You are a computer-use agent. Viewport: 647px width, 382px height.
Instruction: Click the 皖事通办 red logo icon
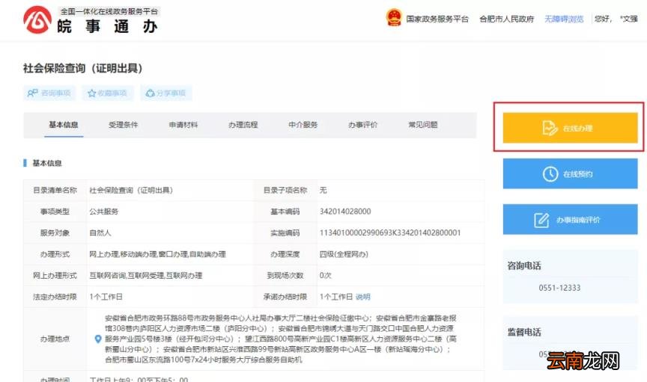(37, 19)
